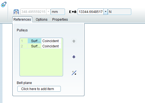The height and width of the screenshot is (103, 145).
Task: Move selected pulley down with blue arrow
Action: (x=74, y=57)
